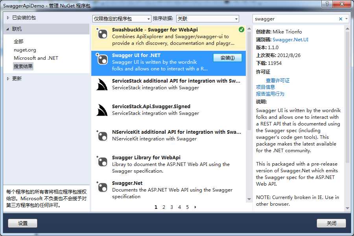Image resolution: width=354 pixels, height=236 pixels.
Task: Select the ServiceStack.Api.Swagger.Signed title
Action: [151, 106]
